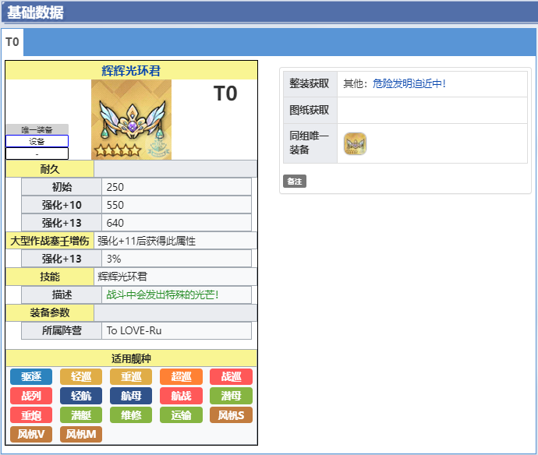Image resolution: width=538 pixels, height=455 pixels.
Task: Select the 风帆M ship type tag
Action: coord(81,435)
